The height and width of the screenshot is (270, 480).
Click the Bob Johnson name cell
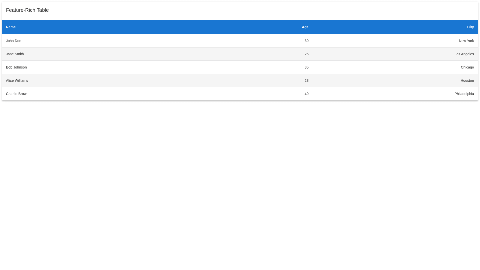coord(16,67)
